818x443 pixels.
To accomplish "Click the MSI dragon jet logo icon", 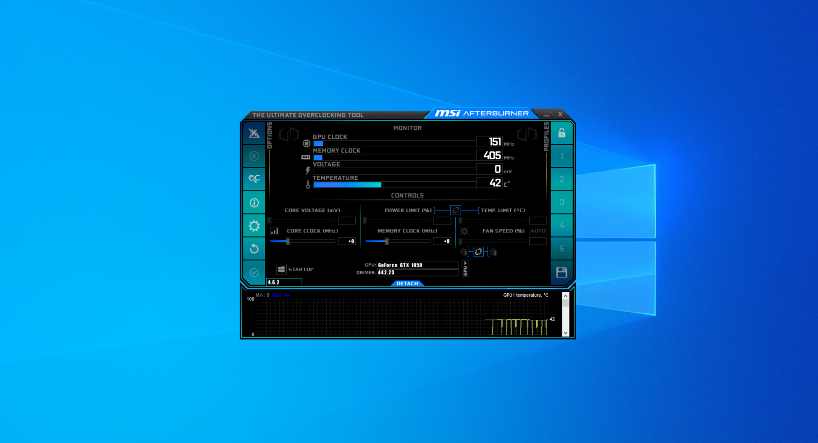I will (254, 133).
